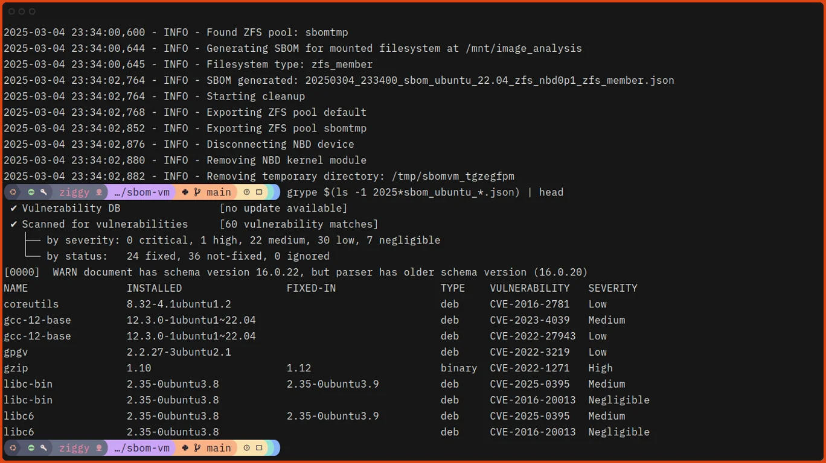Click the middle traffic-light window control
The height and width of the screenshot is (463, 826).
point(21,11)
